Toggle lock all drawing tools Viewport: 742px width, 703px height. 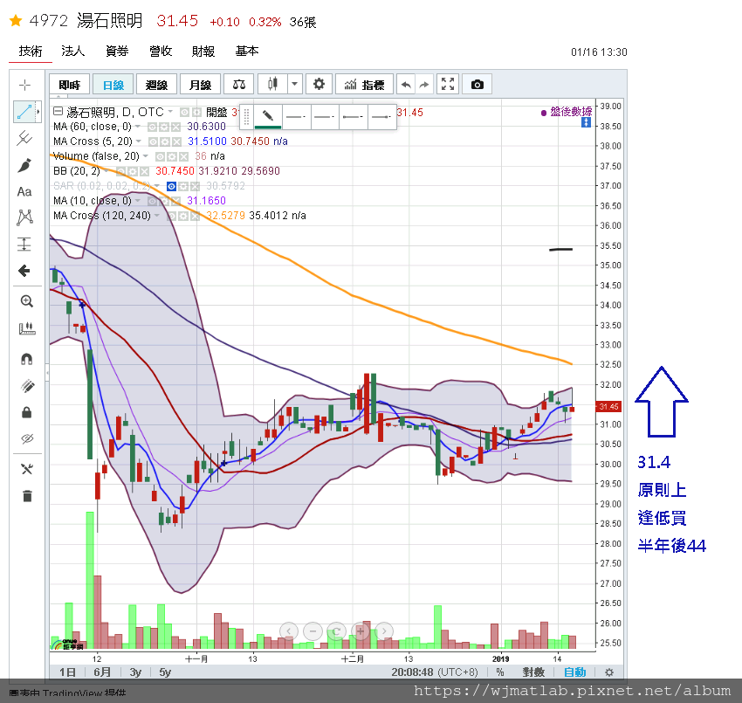pos(26,412)
